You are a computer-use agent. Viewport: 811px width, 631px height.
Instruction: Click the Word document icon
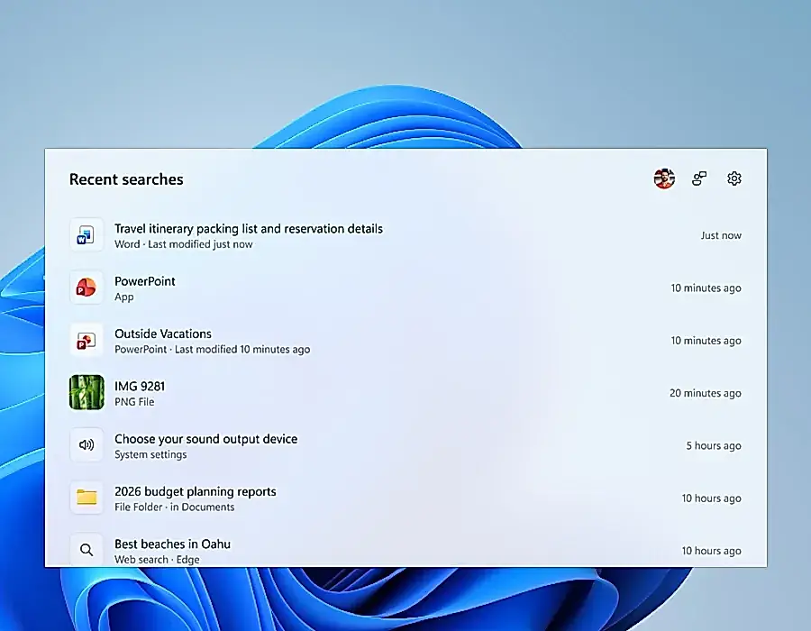click(x=87, y=234)
